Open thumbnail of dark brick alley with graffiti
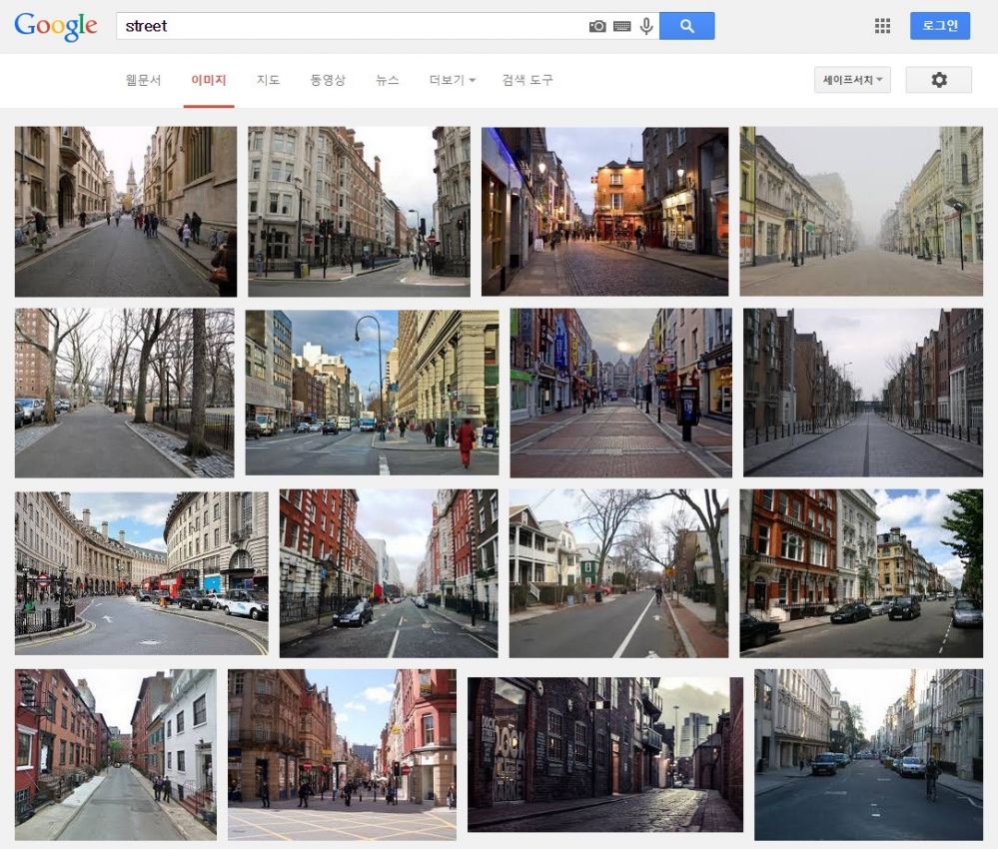Viewport: 998px width, 849px height. pos(605,755)
